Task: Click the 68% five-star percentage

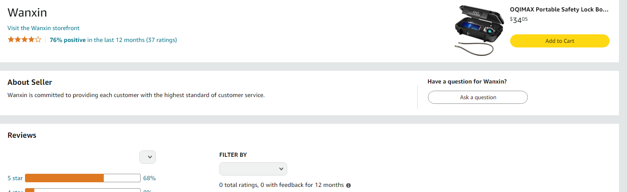Action: pos(150,178)
